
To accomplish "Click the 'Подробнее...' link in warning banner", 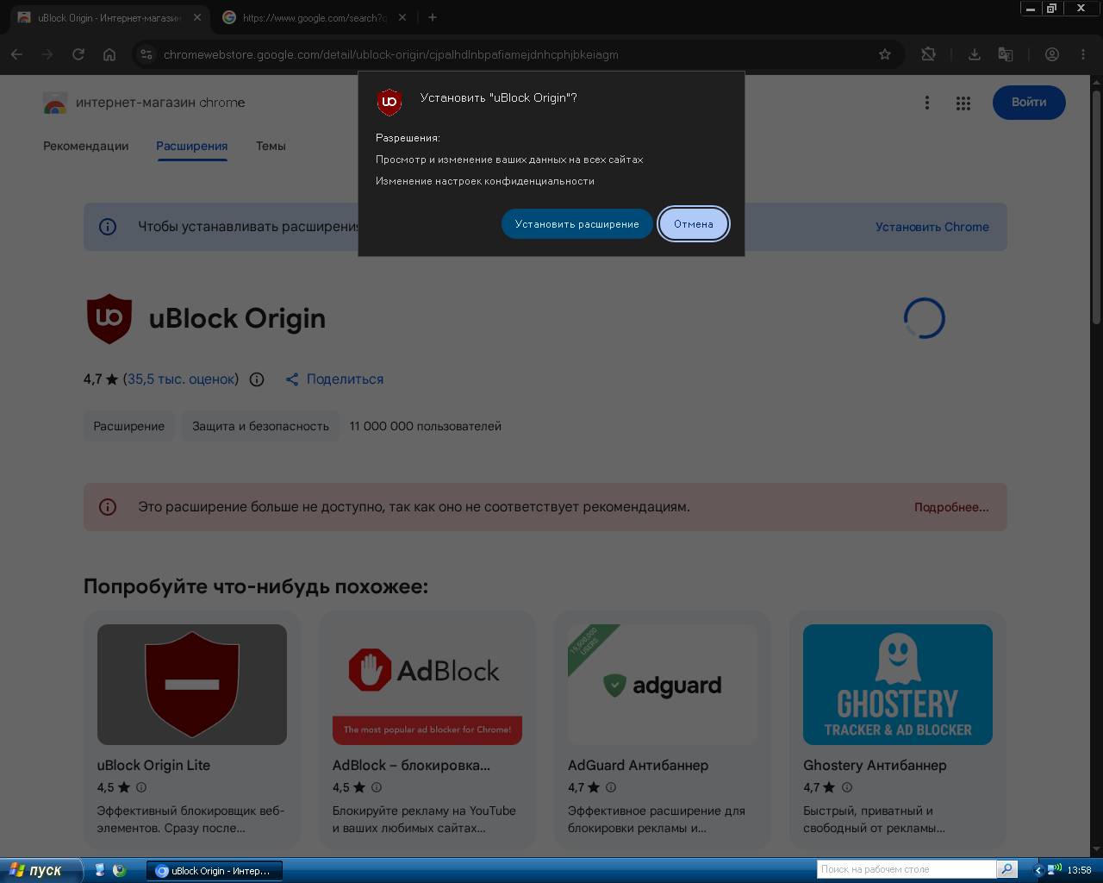I will click(951, 507).
